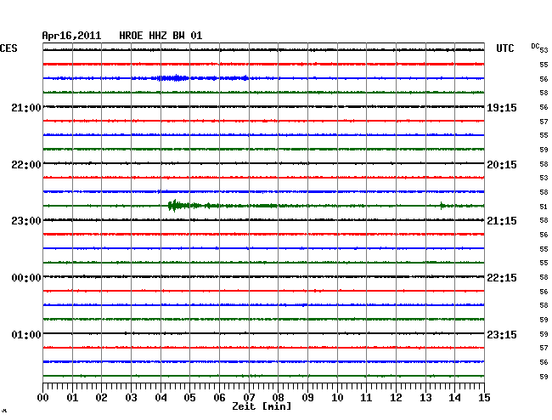Click minute tick label 05 on axis
Viewport: 552px width, 420px height.
[x=189, y=397]
